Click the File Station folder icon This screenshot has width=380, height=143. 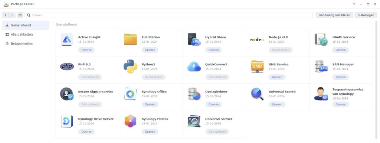tap(130, 39)
